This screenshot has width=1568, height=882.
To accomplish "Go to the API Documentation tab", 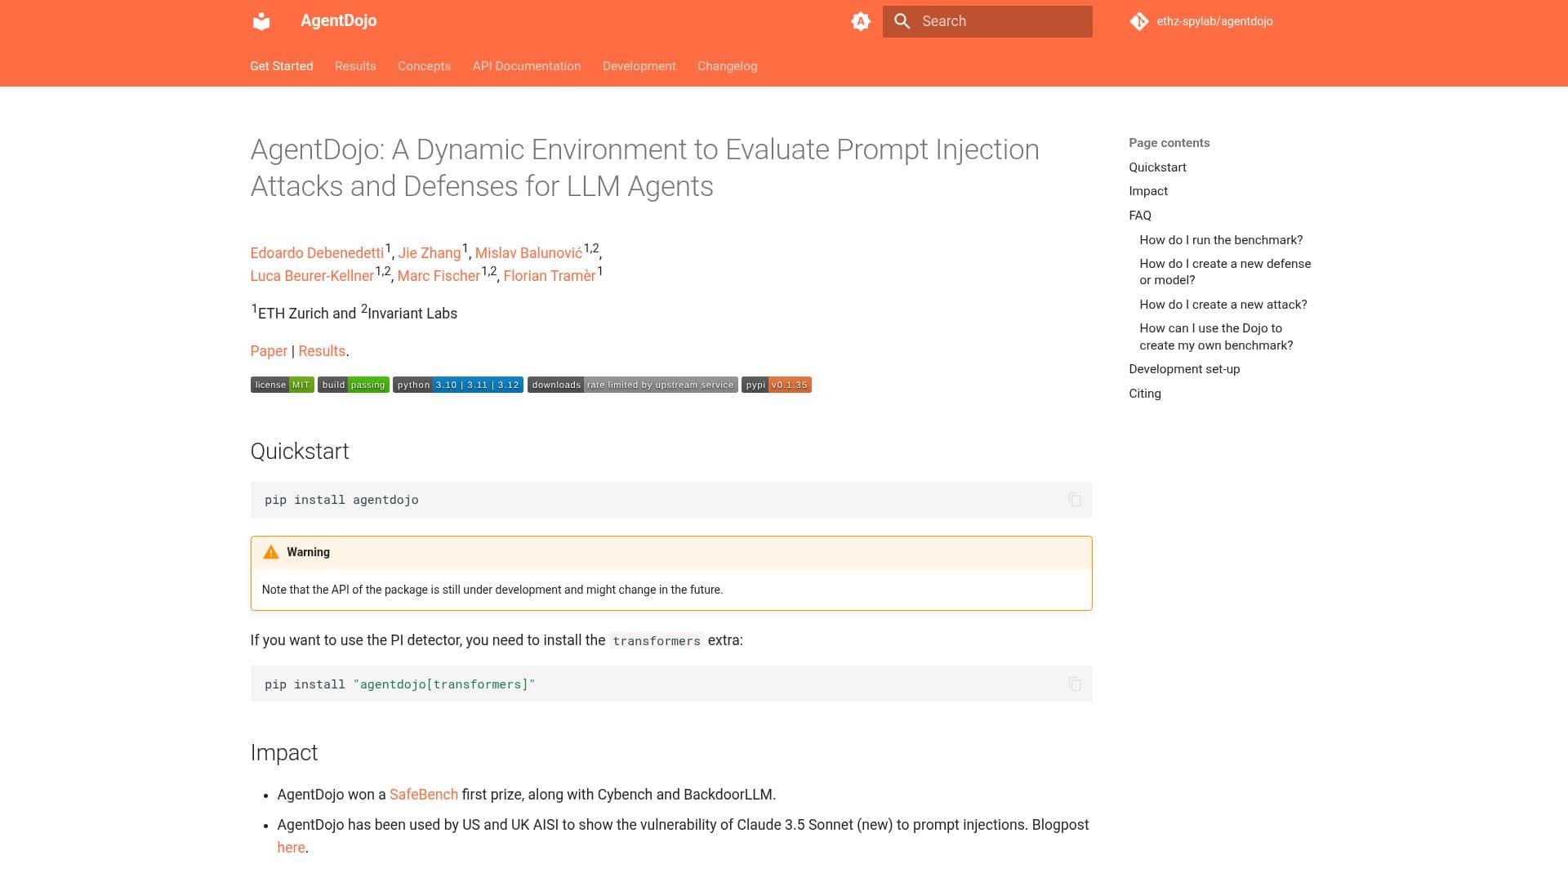I will (527, 66).
